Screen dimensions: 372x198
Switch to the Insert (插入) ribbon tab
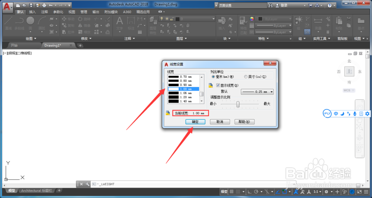click(x=32, y=12)
